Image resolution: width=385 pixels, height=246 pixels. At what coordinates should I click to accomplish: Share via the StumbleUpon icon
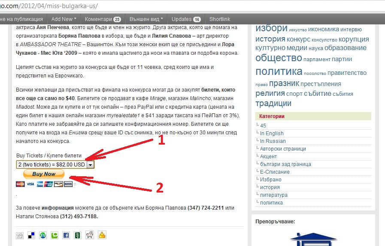[43, 235]
